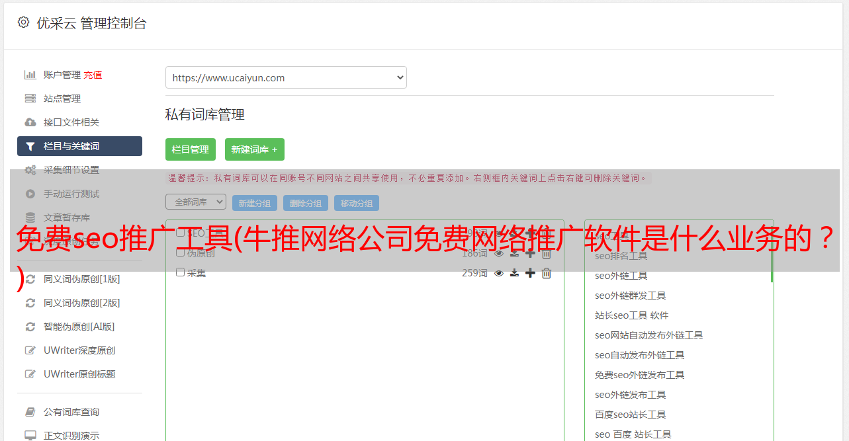Select keyword 百度seo站长工具
The width and height of the screenshot is (849, 441).
tap(631, 415)
